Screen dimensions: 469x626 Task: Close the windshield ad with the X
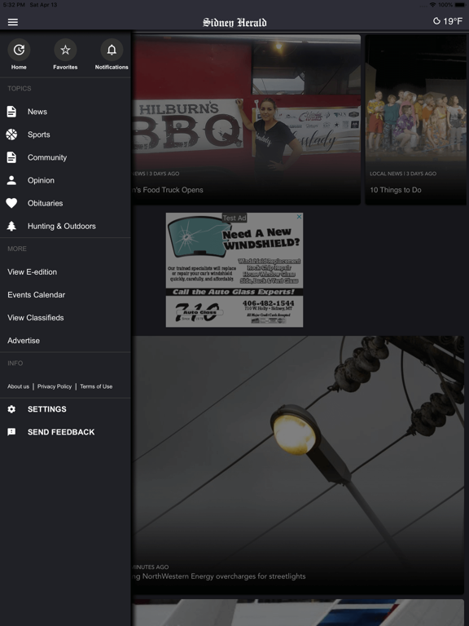[x=299, y=216]
